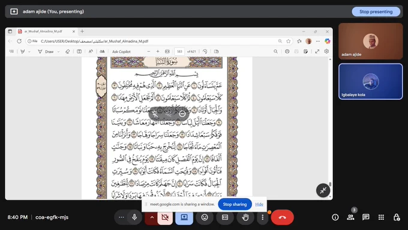Turn on the camera in Meet

pos(165,217)
